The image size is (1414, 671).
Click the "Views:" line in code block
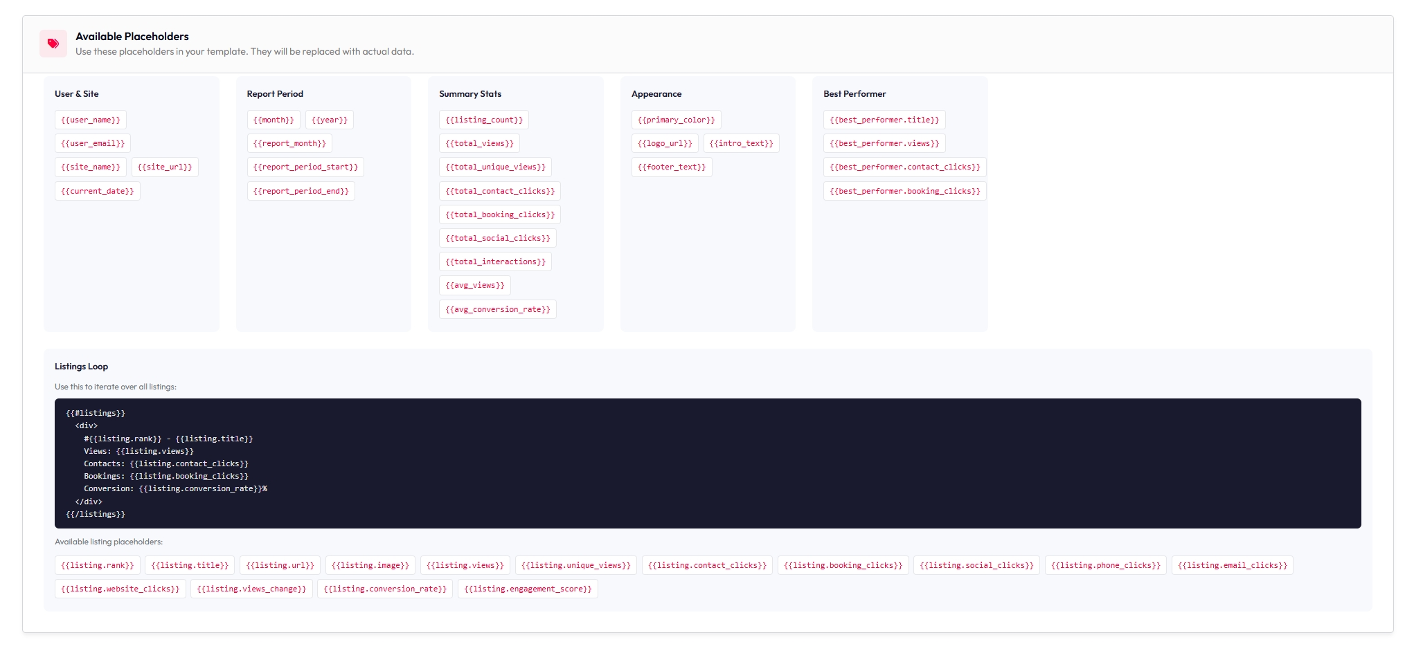(138, 451)
